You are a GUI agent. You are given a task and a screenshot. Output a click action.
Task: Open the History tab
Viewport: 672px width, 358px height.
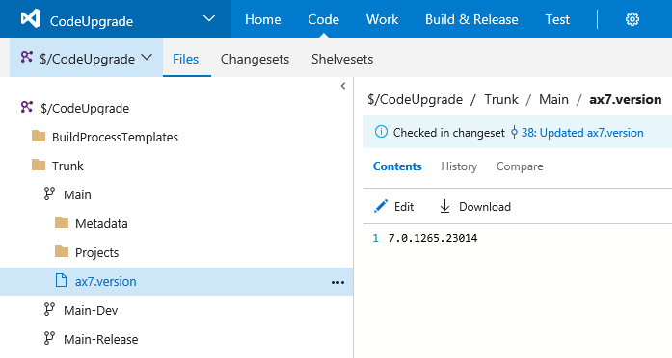click(459, 166)
